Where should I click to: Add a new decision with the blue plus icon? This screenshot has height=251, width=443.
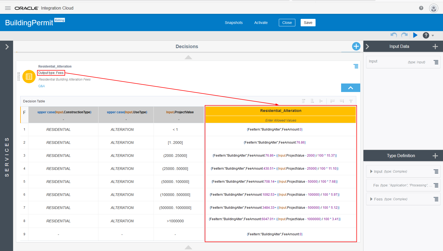pyautogui.click(x=356, y=46)
